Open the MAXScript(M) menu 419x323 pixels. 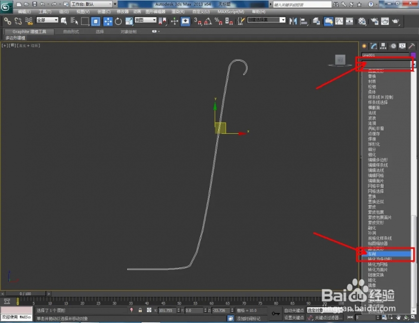click(230, 12)
